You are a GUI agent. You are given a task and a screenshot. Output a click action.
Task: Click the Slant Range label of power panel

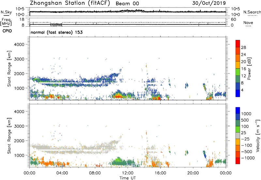(x=9, y=69)
